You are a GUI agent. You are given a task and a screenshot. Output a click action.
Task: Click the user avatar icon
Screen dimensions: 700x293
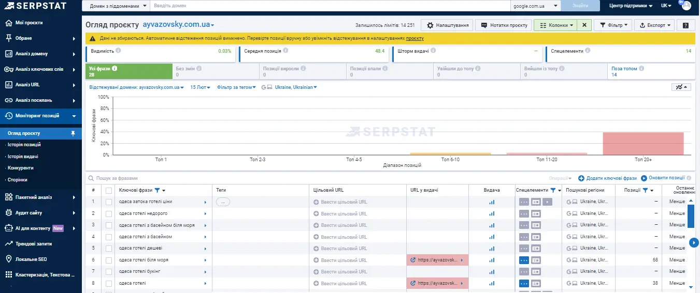point(686,6)
